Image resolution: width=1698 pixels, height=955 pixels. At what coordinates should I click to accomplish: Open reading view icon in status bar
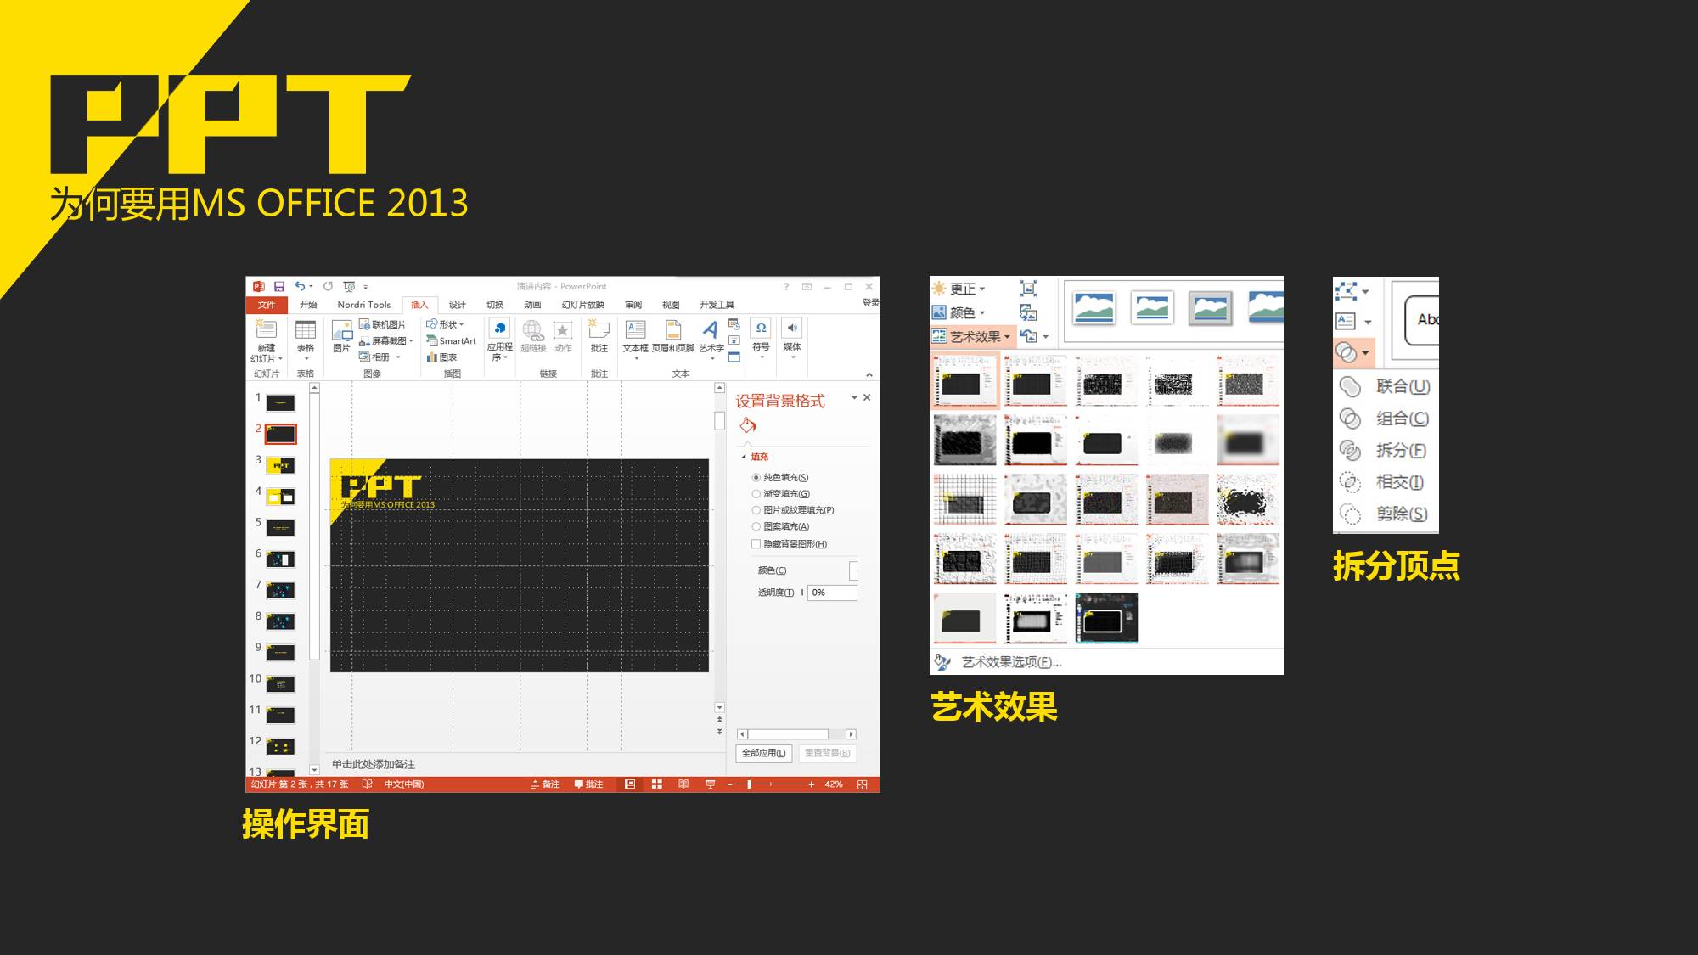[x=683, y=784]
